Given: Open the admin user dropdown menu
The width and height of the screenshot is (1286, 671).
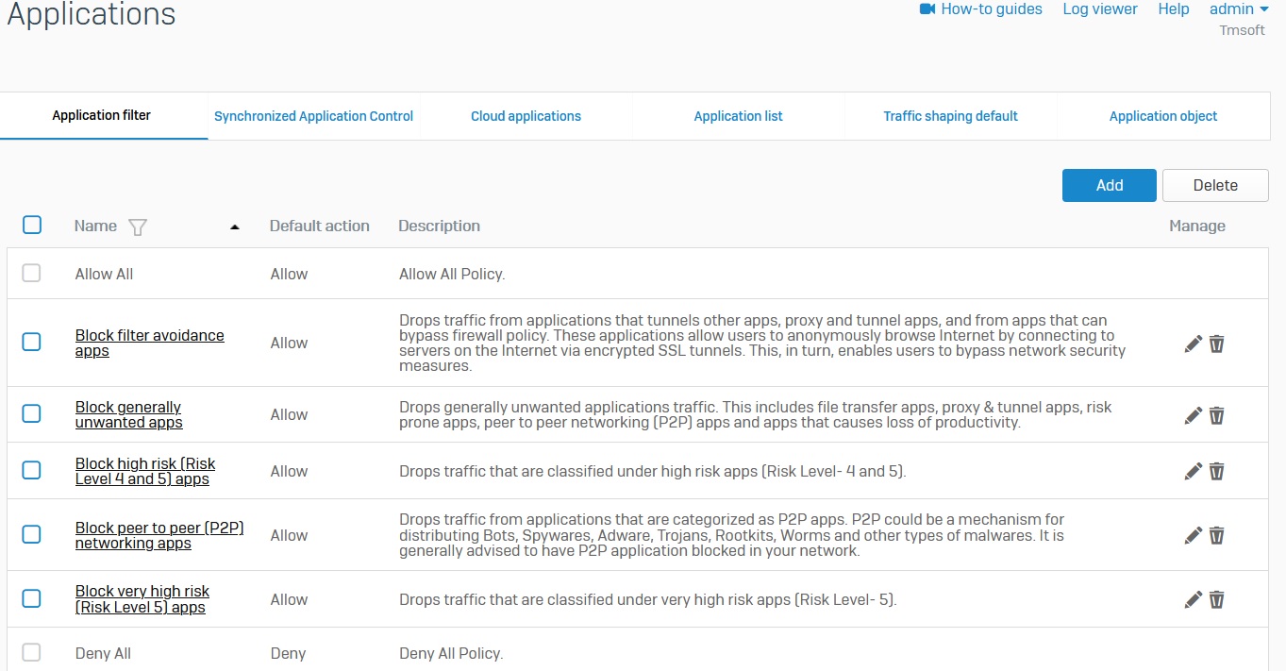Looking at the screenshot, I should pos(1239,9).
